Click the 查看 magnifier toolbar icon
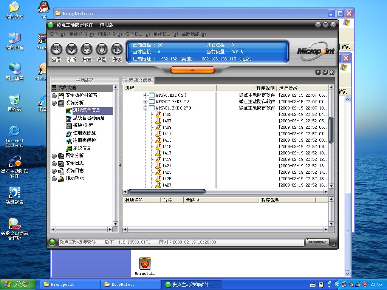The width and height of the screenshot is (387, 290). [x=57, y=49]
